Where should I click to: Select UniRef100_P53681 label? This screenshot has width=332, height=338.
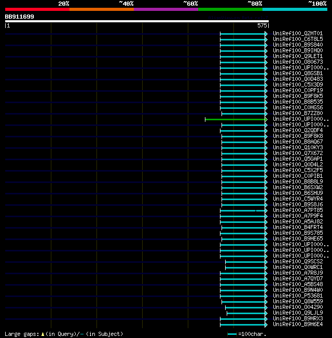(298, 295)
